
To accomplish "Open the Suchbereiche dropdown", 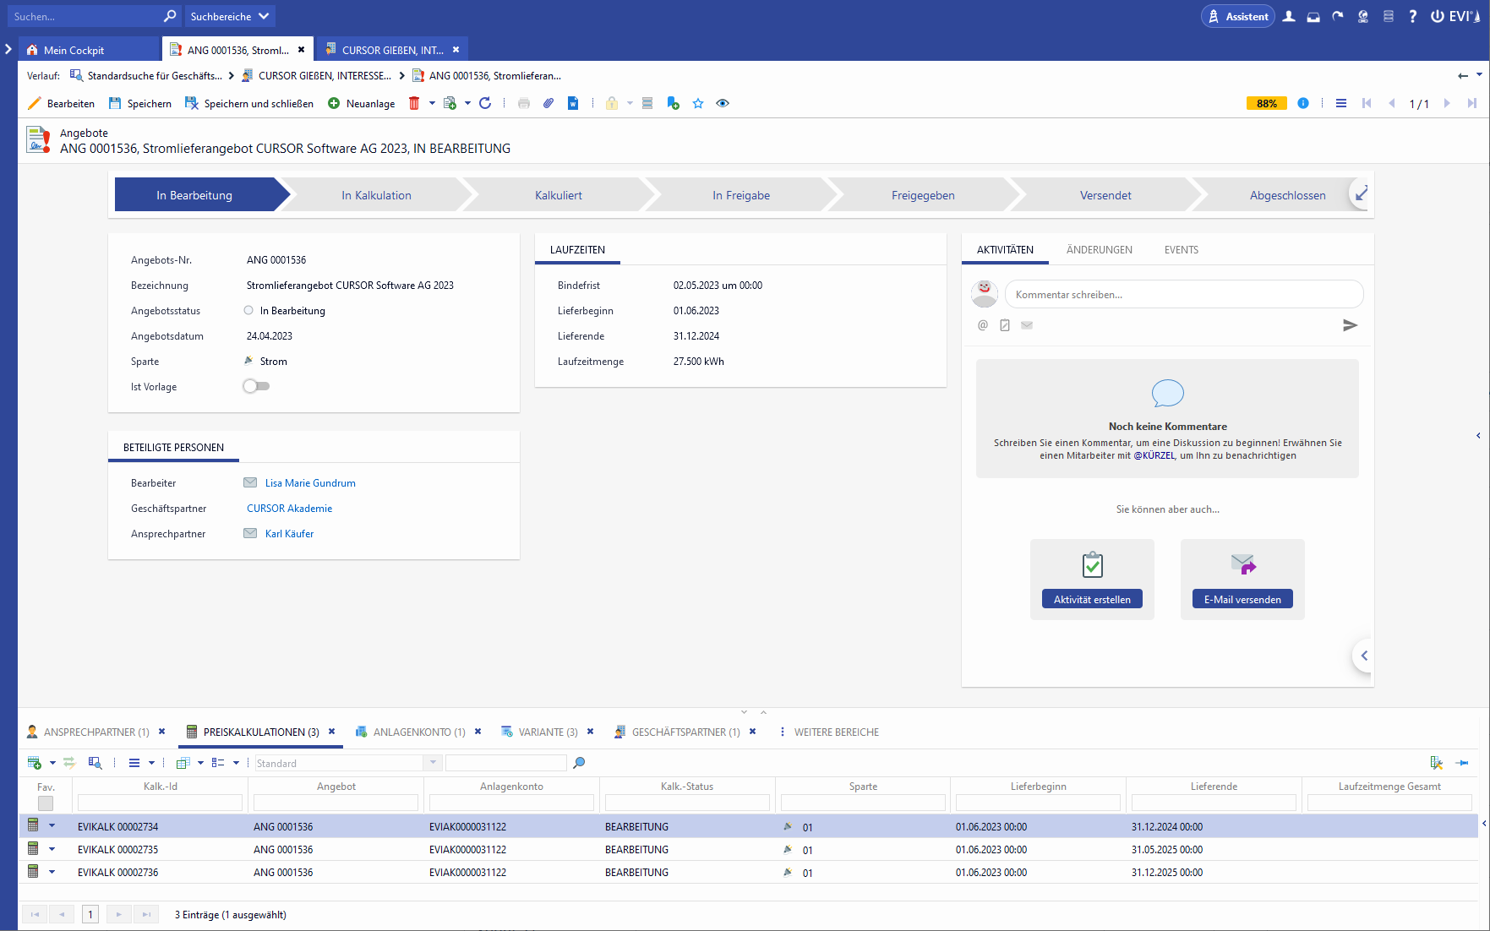I will (229, 16).
